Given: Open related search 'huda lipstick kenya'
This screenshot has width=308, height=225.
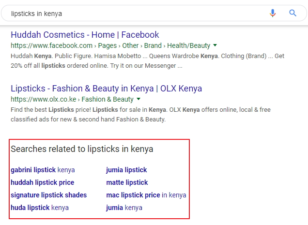Looking at the screenshot, I should (x=40, y=208).
